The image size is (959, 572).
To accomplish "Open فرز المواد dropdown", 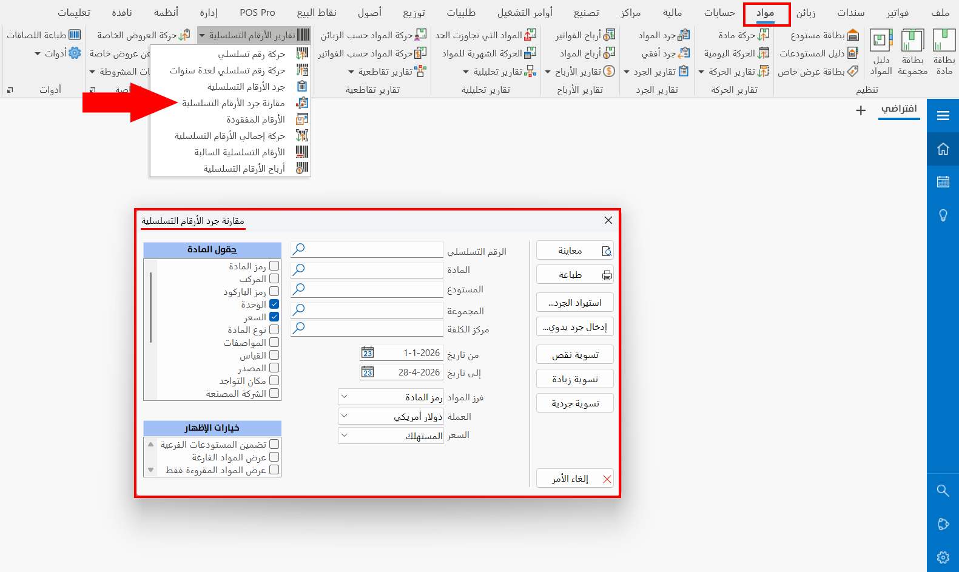I will tap(391, 397).
